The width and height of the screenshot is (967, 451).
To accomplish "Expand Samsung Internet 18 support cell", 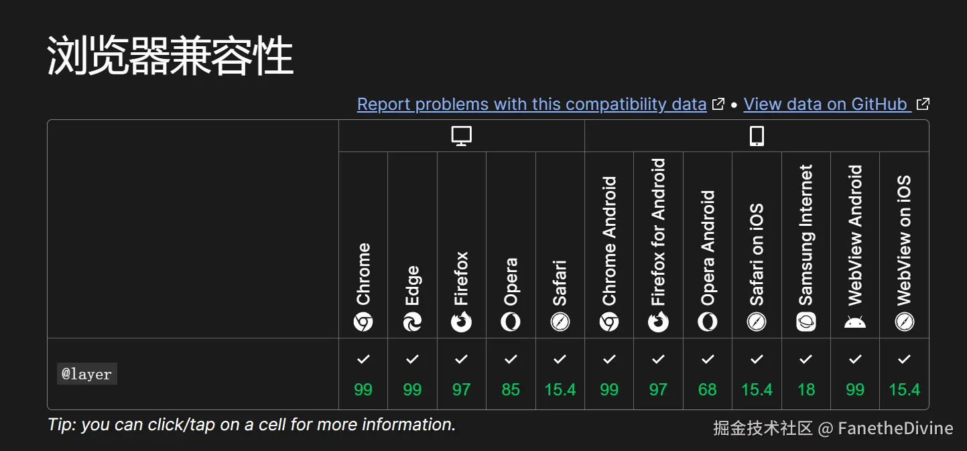I will pyautogui.click(x=806, y=374).
